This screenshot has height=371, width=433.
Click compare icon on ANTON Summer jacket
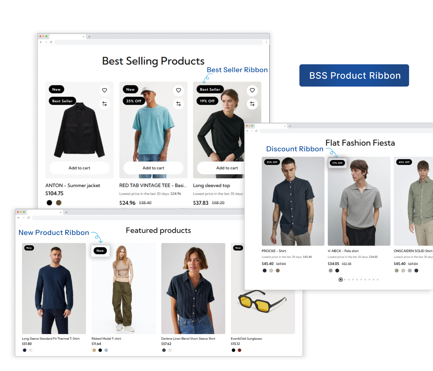point(104,104)
